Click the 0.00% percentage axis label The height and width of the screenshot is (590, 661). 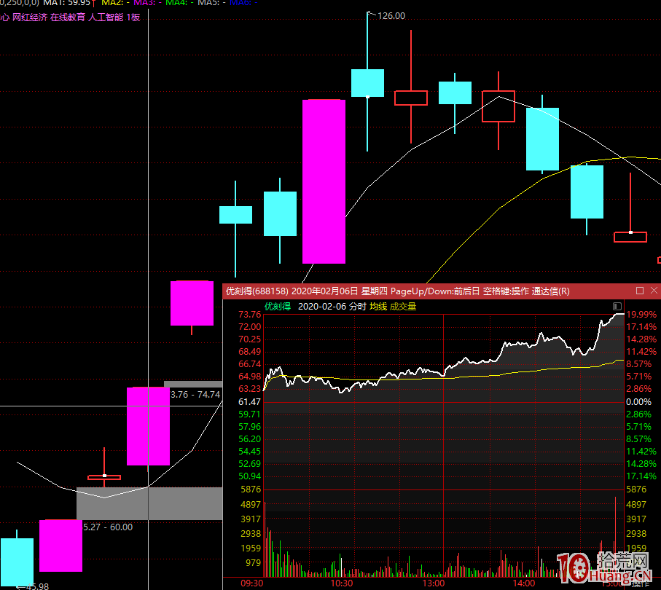(x=638, y=402)
